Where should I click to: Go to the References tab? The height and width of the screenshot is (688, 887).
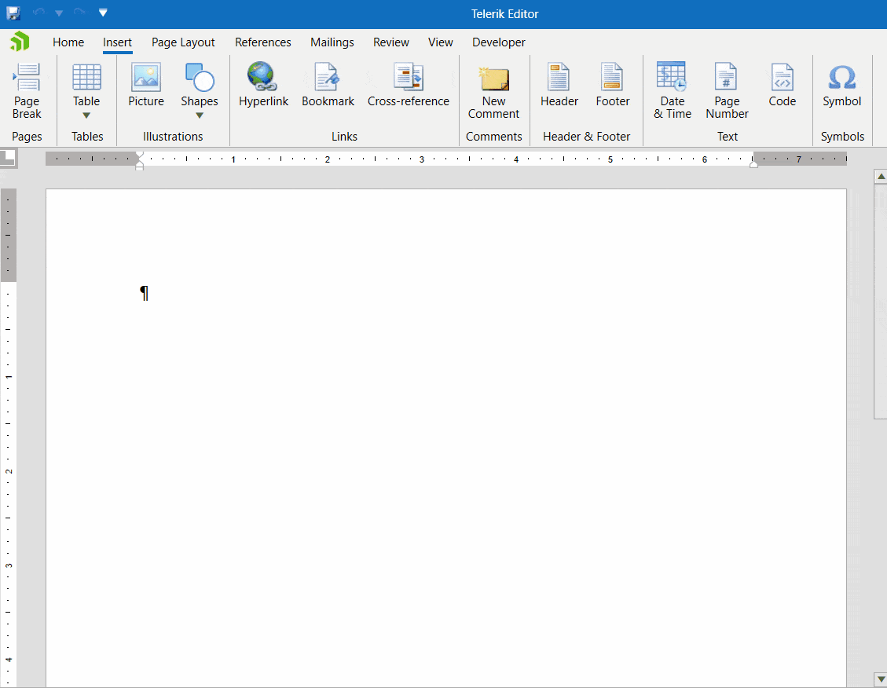(x=263, y=42)
